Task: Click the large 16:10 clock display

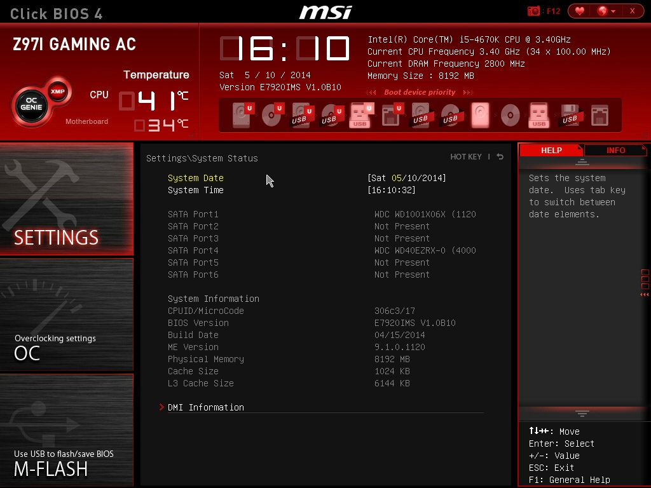Action: tap(284, 48)
